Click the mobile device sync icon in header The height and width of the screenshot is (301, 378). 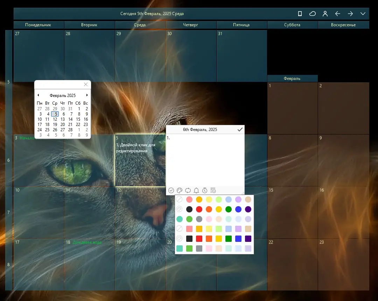pos(300,14)
